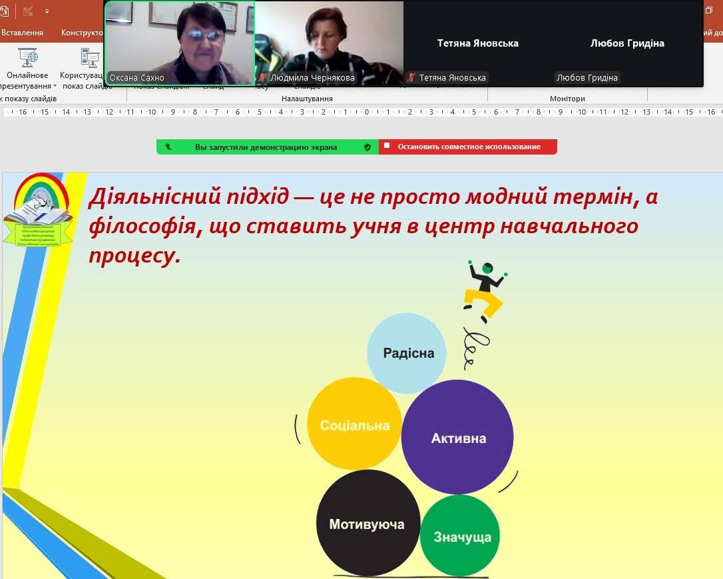Viewport: 723px width, 579px height.
Task: Click the yellow Соціальна circle
Action: point(354,424)
